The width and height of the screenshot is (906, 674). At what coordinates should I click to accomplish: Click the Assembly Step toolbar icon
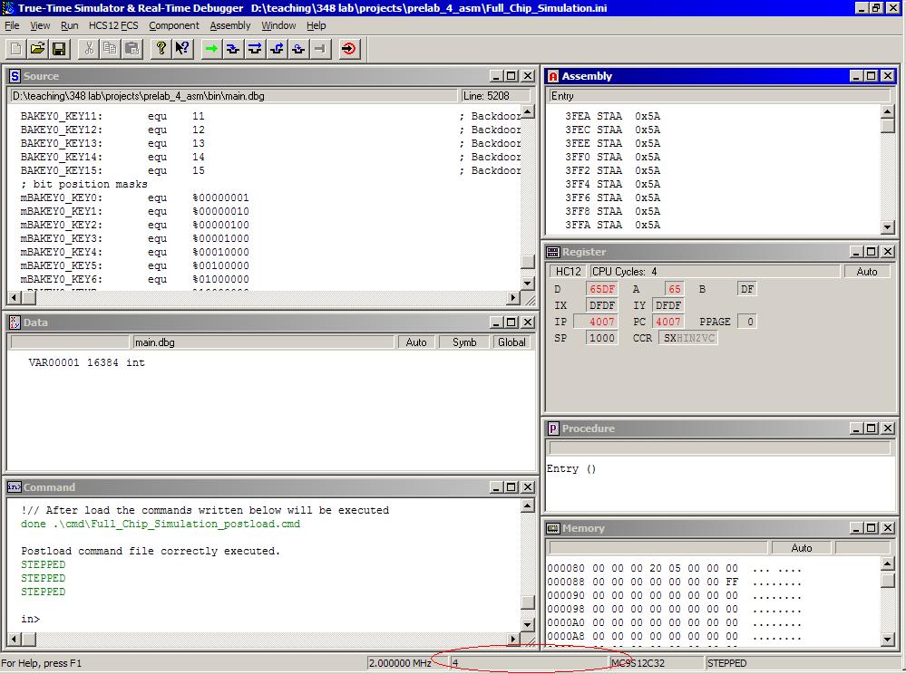click(x=298, y=49)
